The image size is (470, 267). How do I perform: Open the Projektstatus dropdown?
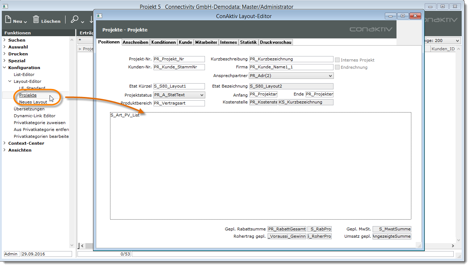202,95
